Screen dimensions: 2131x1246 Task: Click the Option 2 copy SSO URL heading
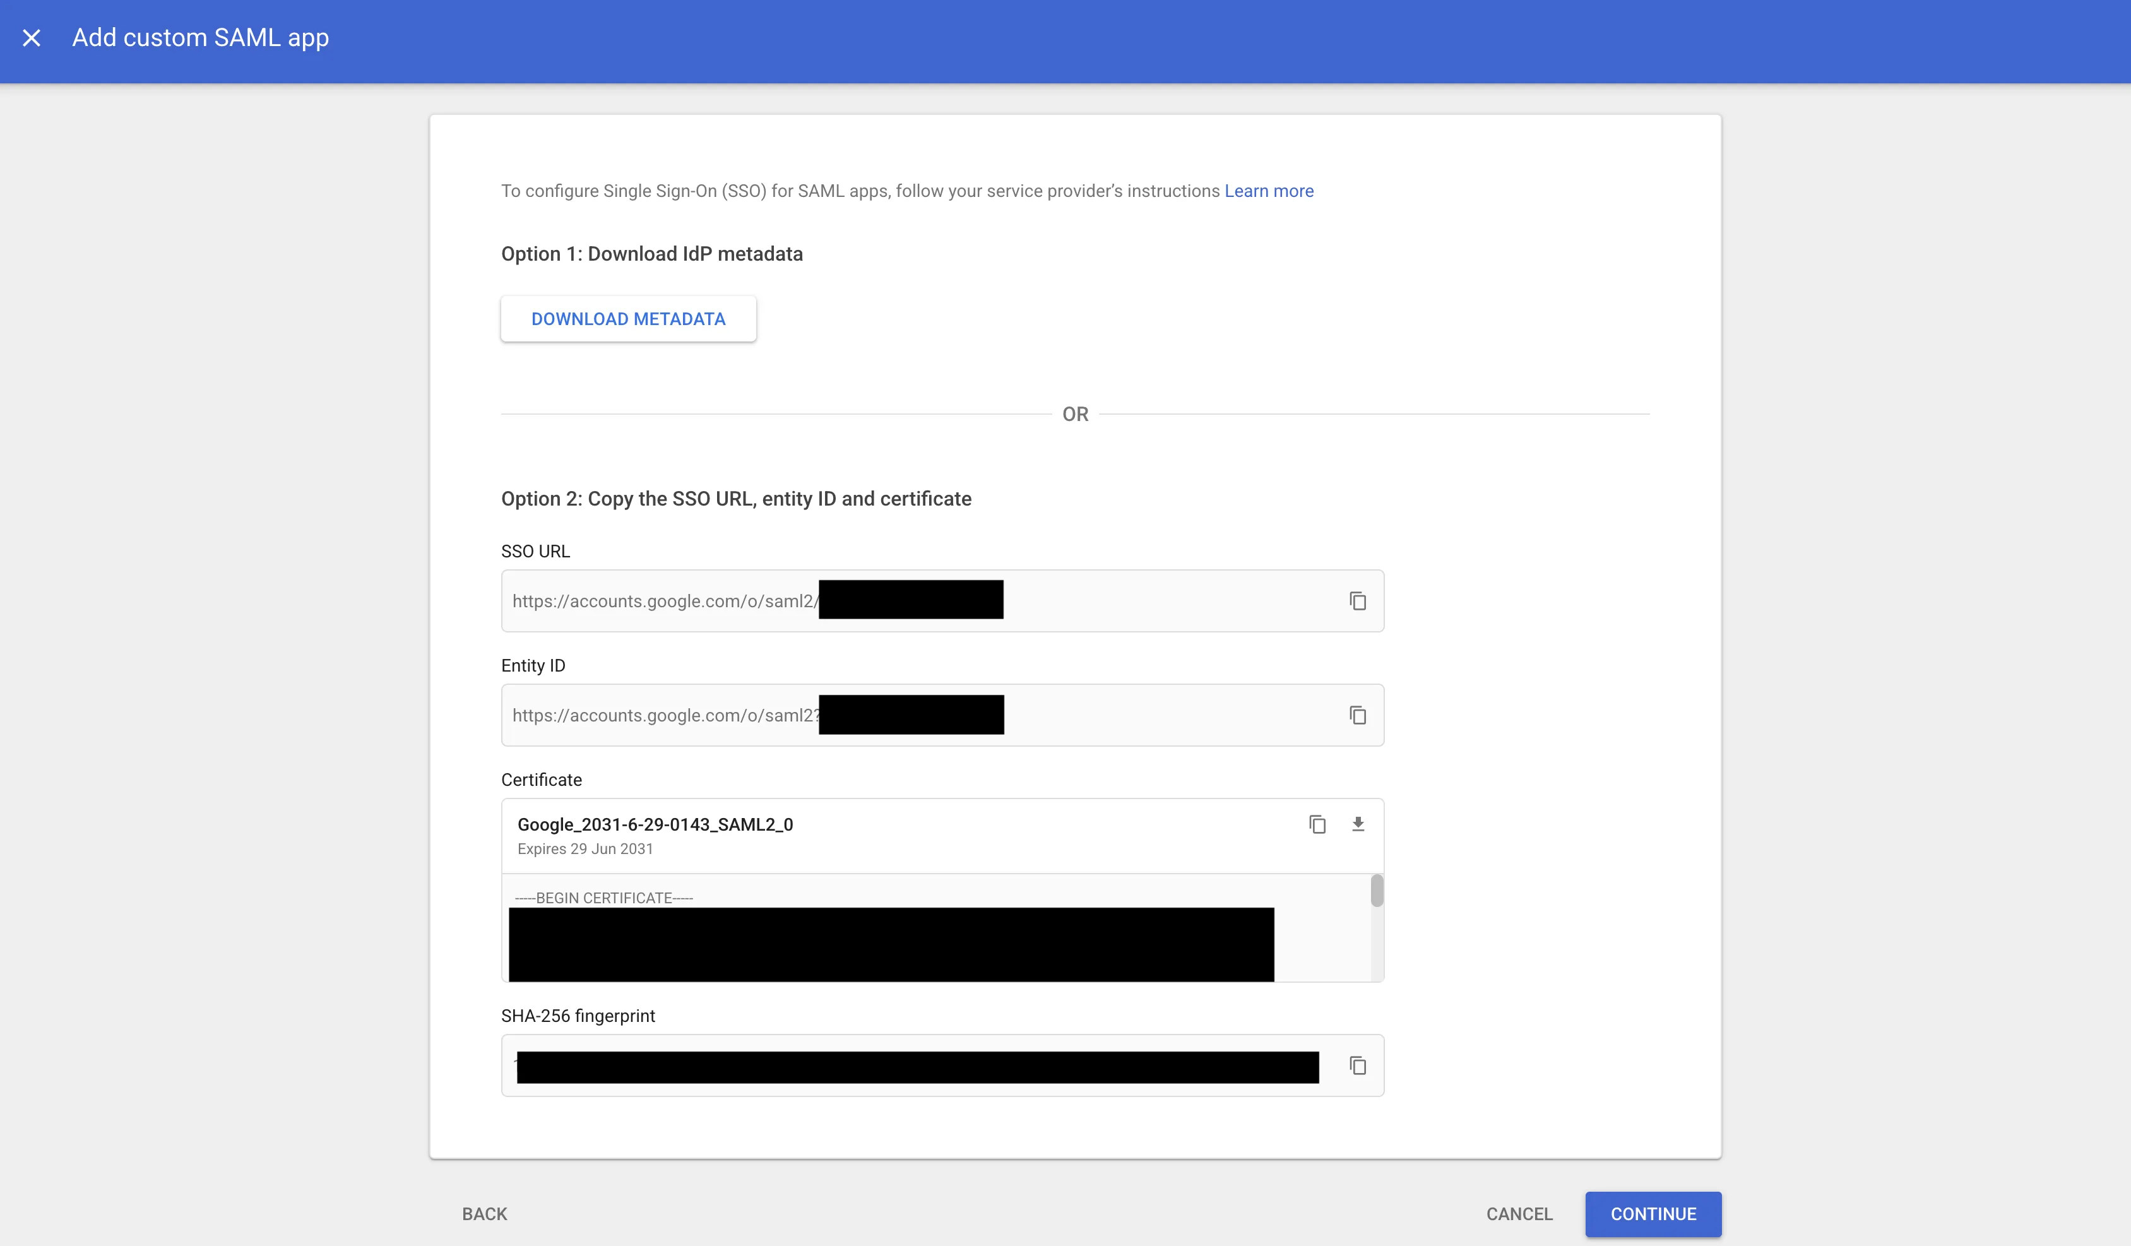click(737, 499)
